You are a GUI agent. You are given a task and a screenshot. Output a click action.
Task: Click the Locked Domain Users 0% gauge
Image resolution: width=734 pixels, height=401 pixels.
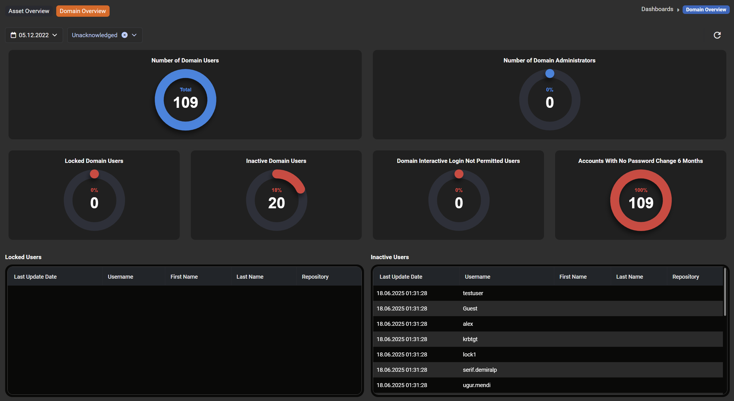coord(94,200)
